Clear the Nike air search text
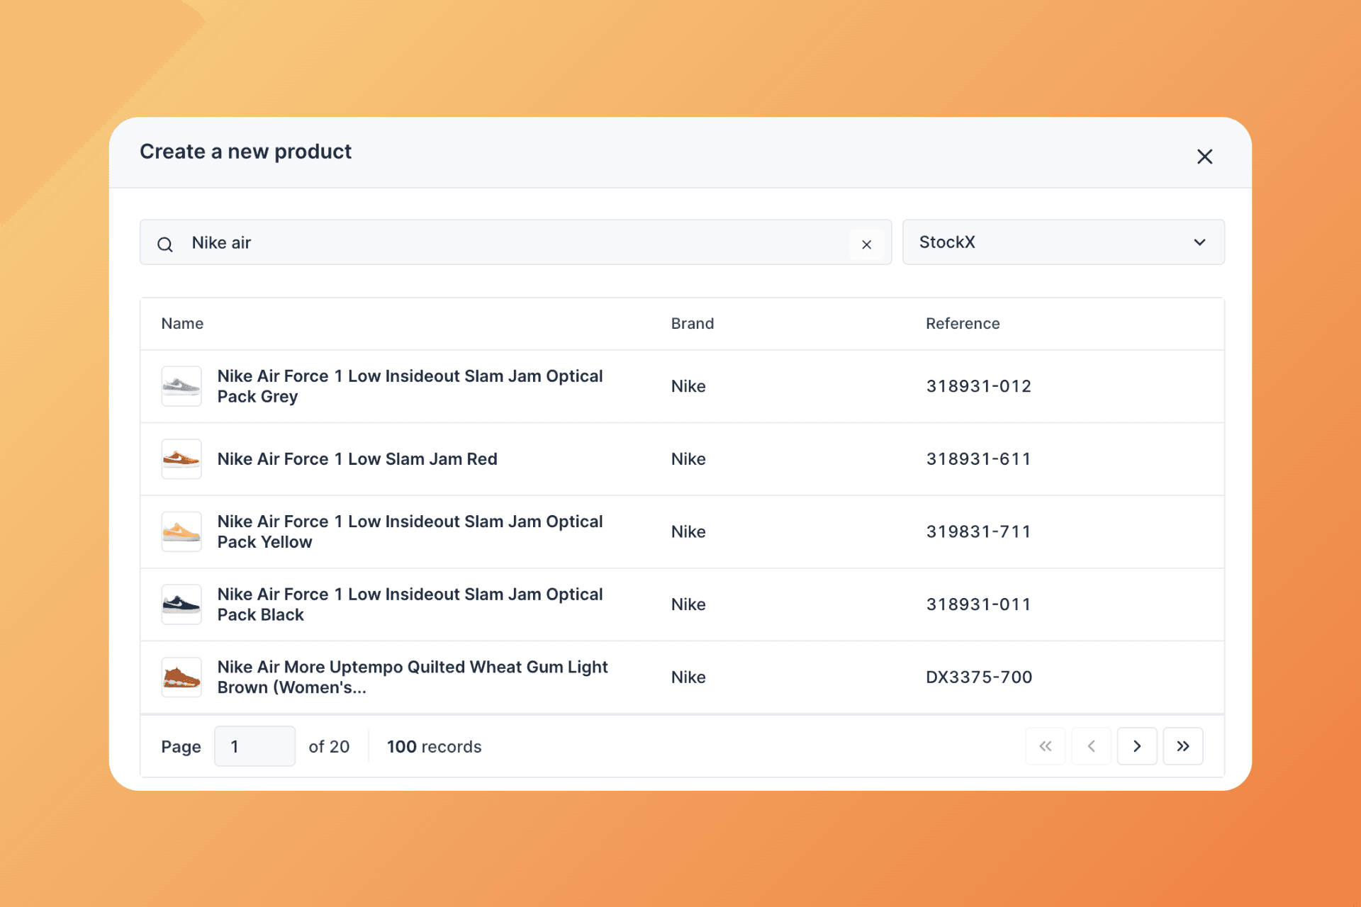1361x907 pixels. 866,244
